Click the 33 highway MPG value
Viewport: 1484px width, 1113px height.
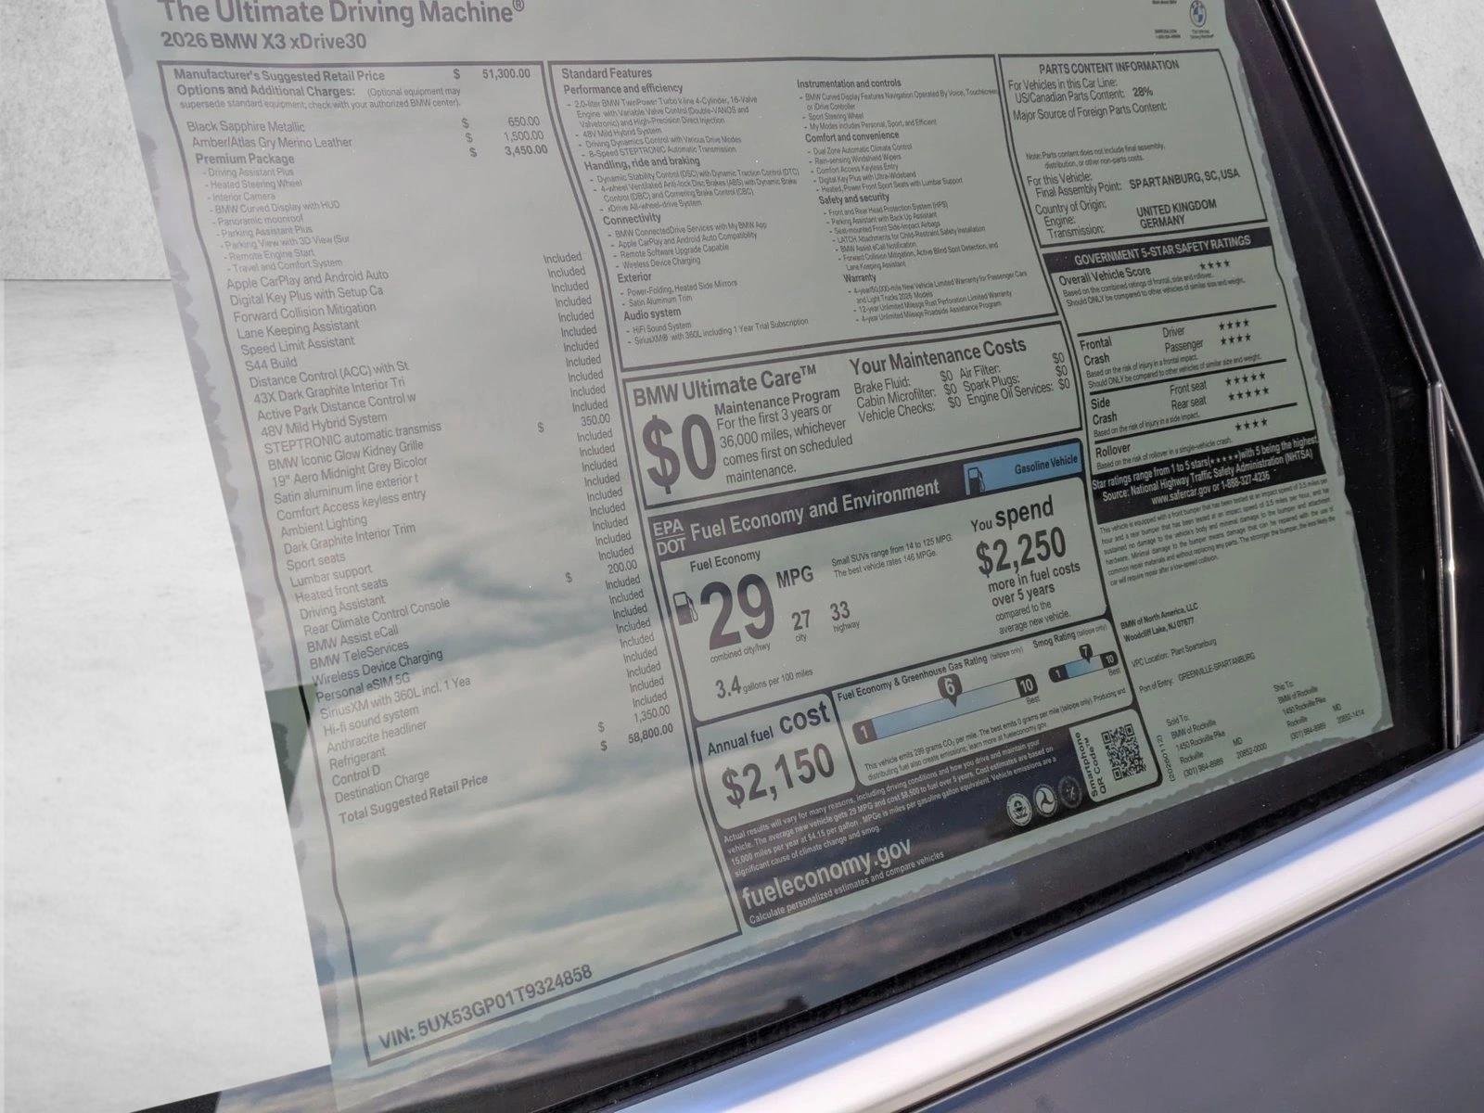click(x=840, y=610)
